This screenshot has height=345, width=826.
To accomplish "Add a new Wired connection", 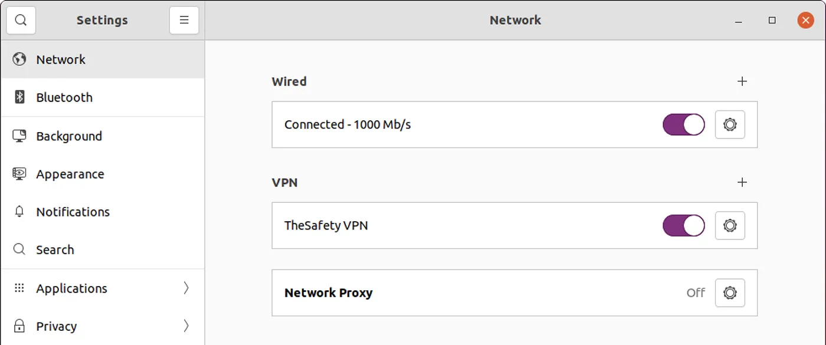I will 742,81.
